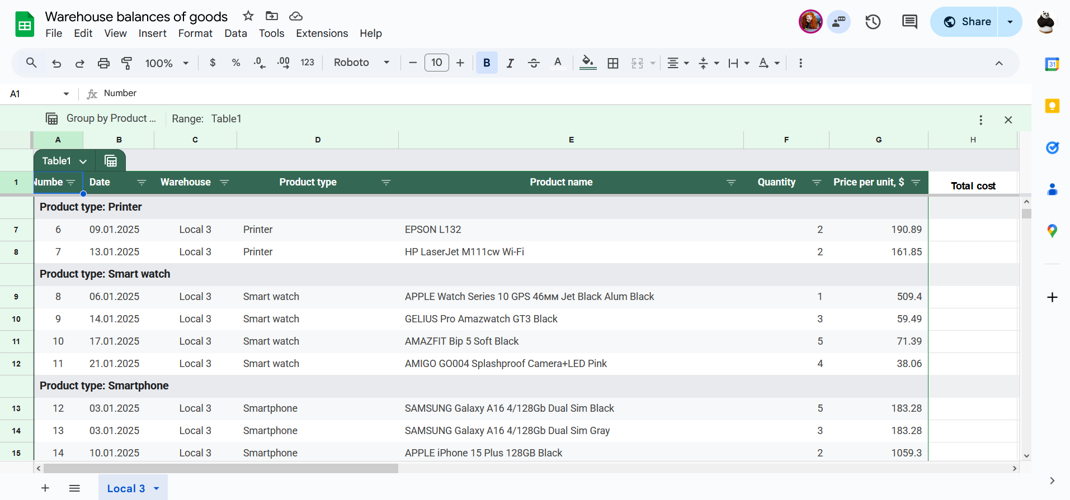Check the cloud save status icon
The height and width of the screenshot is (500, 1070).
click(x=296, y=16)
